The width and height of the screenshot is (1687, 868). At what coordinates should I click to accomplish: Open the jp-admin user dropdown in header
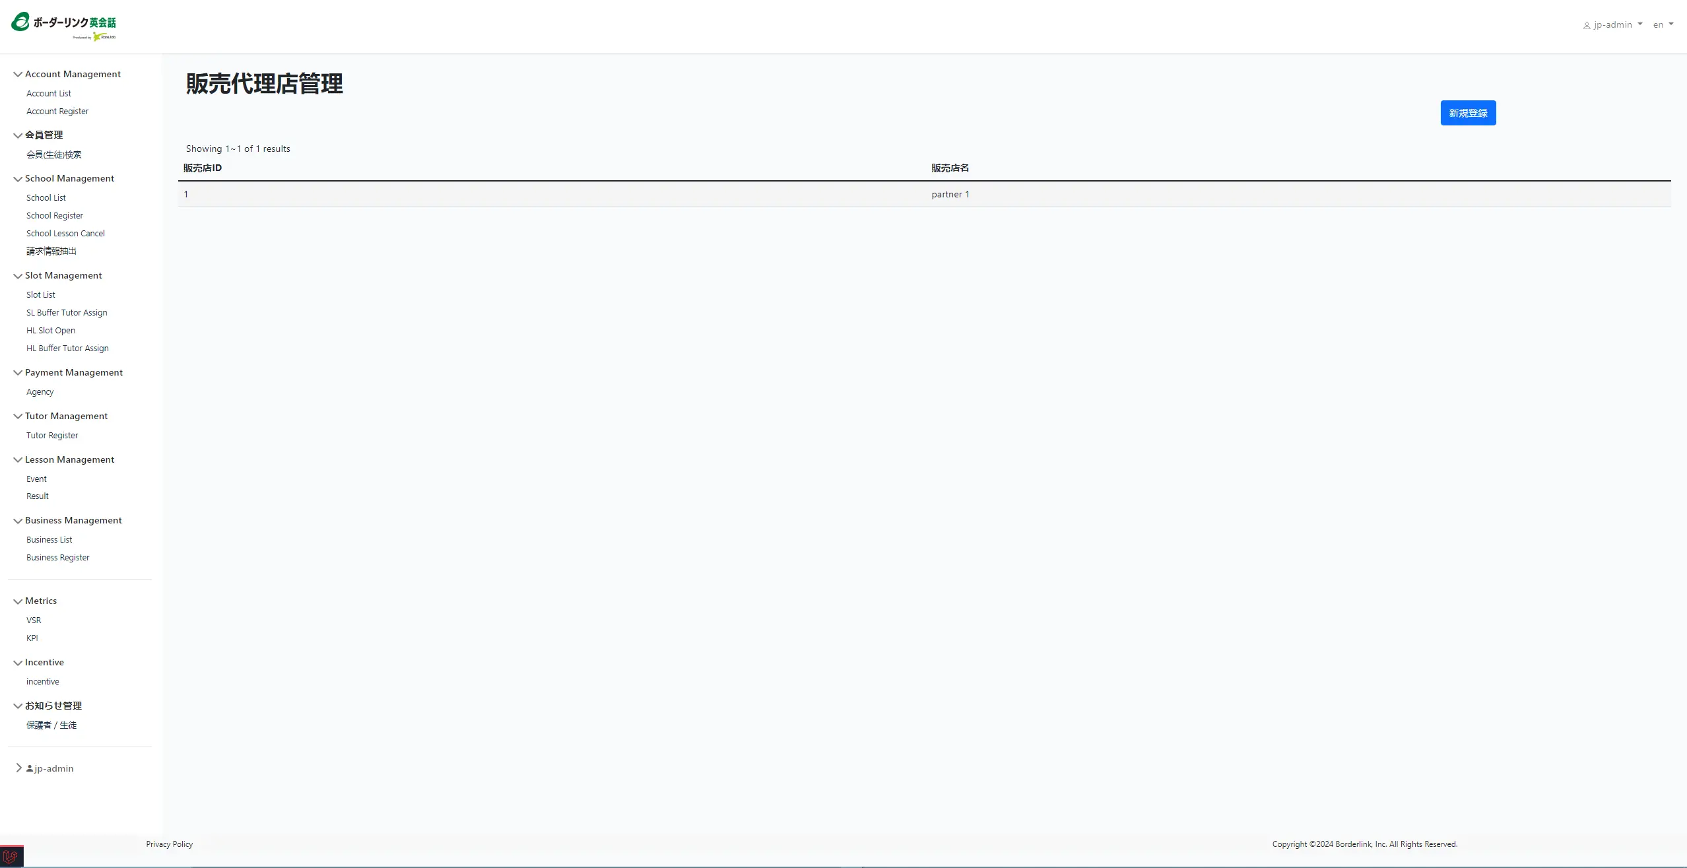(1614, 25)
